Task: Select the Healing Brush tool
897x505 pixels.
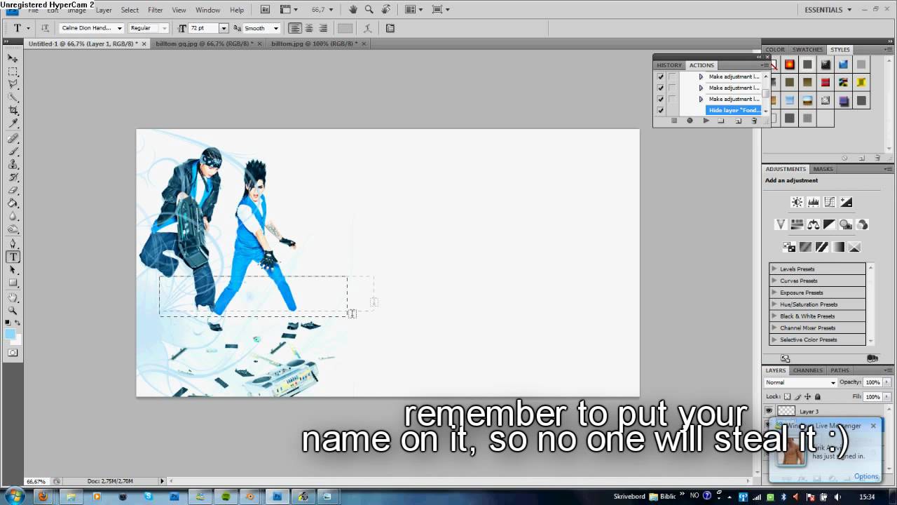Action: point(13,138)
